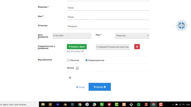Click the 'jpg, png, jpeg, pdf' hint text
Image resolution: width=191 pixels, height=107 pixels.
tap(75, 51)
